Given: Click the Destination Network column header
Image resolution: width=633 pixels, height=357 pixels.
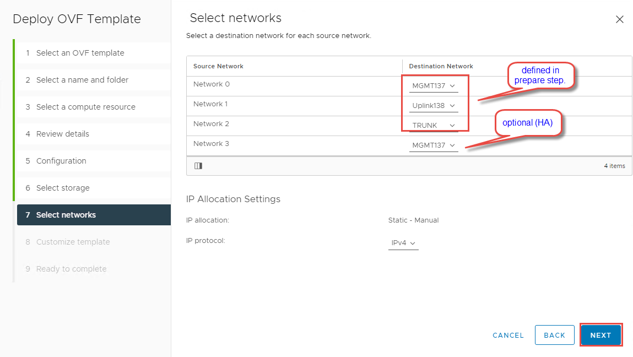Looking at the screenshot, I should [441, 66].
